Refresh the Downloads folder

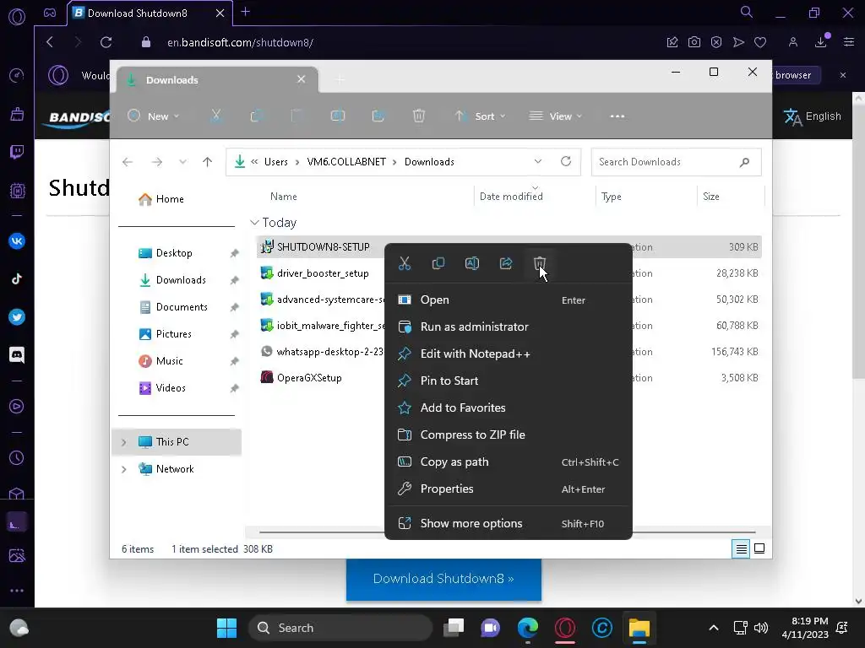pyautogui.click(x=566, y=161)
